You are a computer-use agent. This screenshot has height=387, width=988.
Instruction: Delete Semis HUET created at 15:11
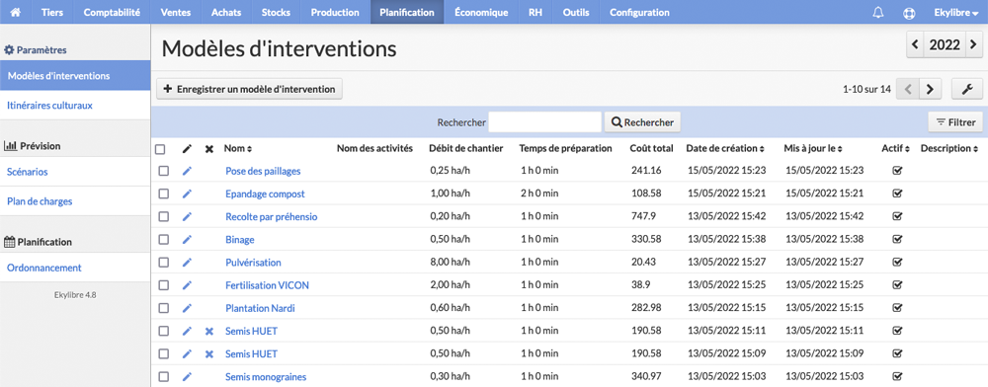pyautogui.click(x=209, y=331)
